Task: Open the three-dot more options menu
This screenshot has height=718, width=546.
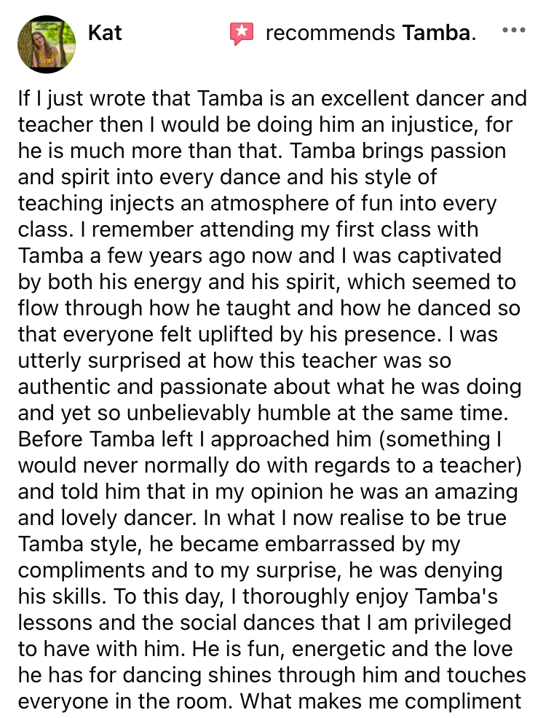Action: tap(514, 31)
